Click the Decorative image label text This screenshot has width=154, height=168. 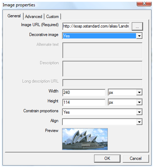point(44,35)
